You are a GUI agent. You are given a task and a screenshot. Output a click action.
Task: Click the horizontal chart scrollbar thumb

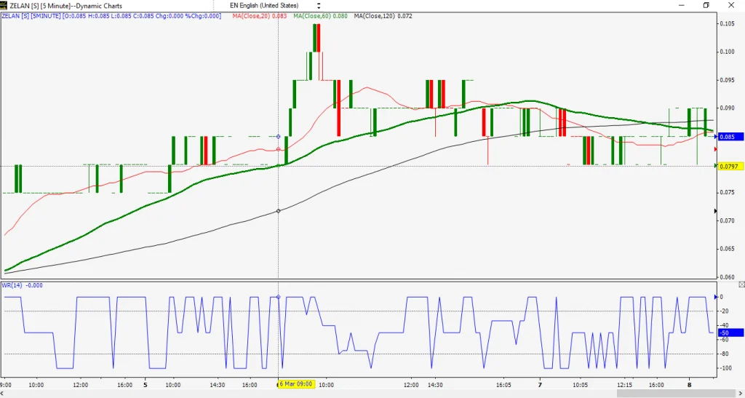[x=676, y=393]
